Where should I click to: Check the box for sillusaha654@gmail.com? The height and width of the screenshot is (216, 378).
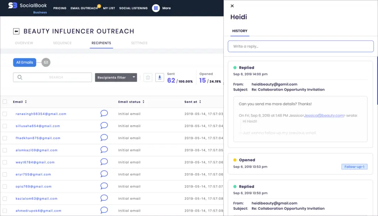[x=5, y=126]
